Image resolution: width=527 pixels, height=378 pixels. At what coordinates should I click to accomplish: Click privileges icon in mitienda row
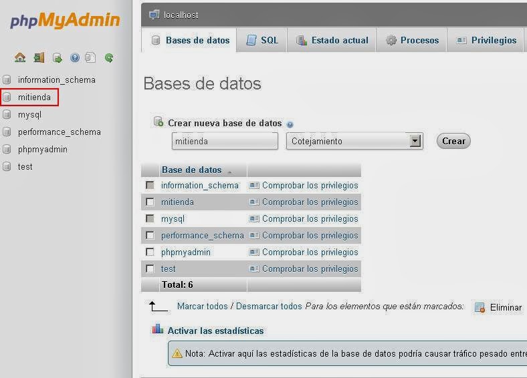pyautogui.click(x=254, y=202)
